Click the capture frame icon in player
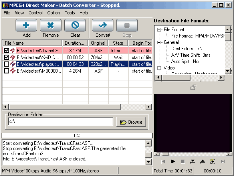 [212, 161]
